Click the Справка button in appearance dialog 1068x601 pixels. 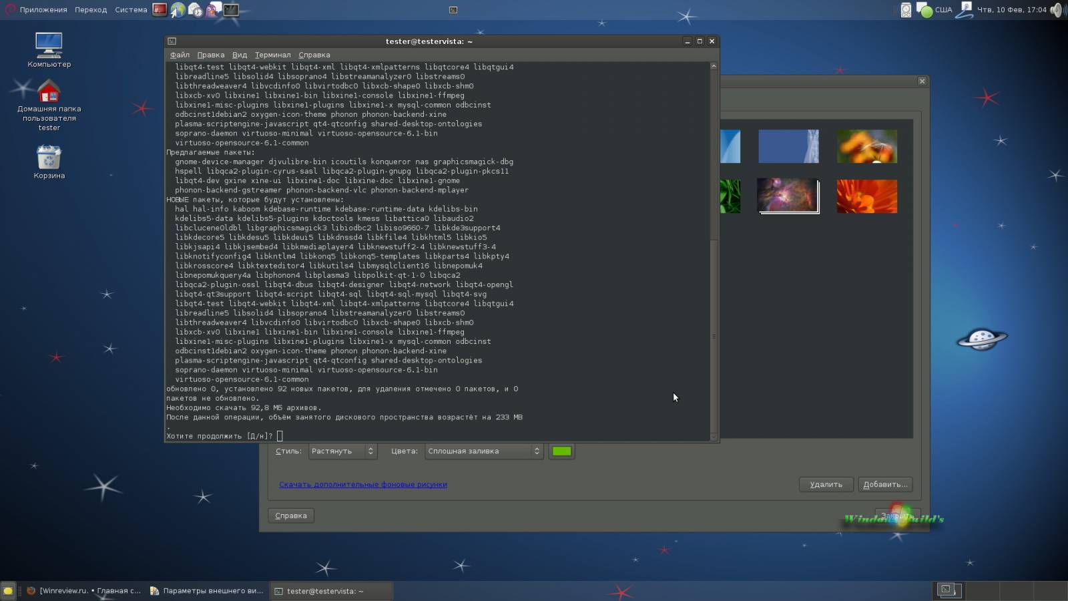(x=291, y=516)
